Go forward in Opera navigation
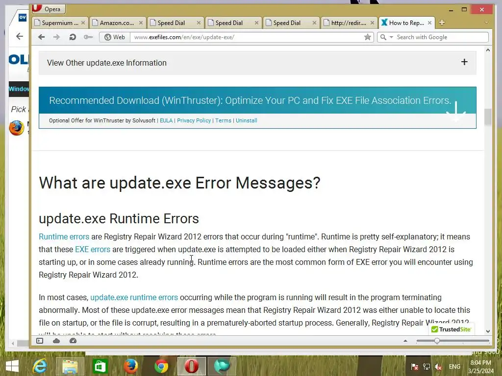This screenshot has width=502, height=376. click(57, 37)
